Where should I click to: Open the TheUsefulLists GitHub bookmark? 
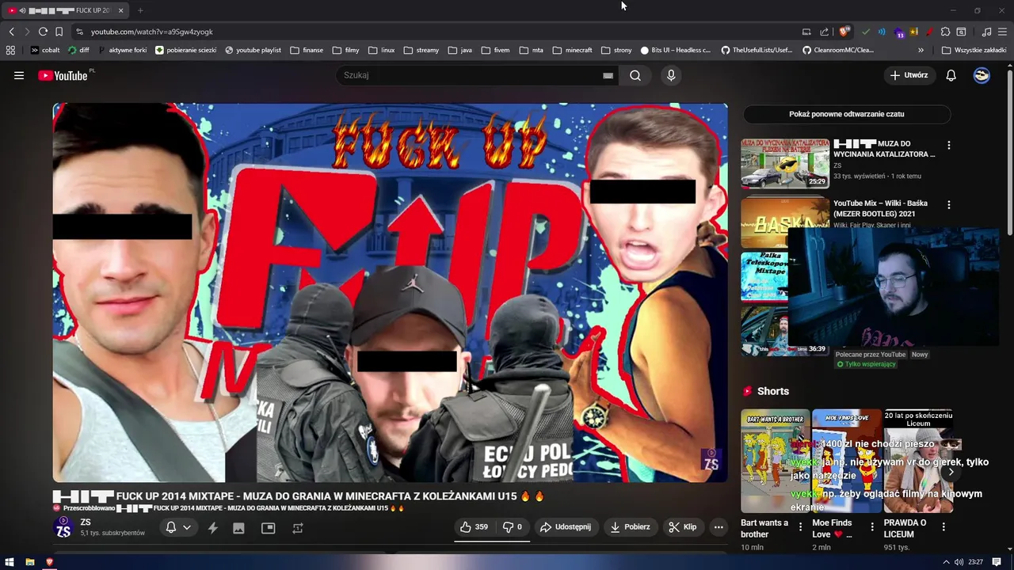click(757, 50)
